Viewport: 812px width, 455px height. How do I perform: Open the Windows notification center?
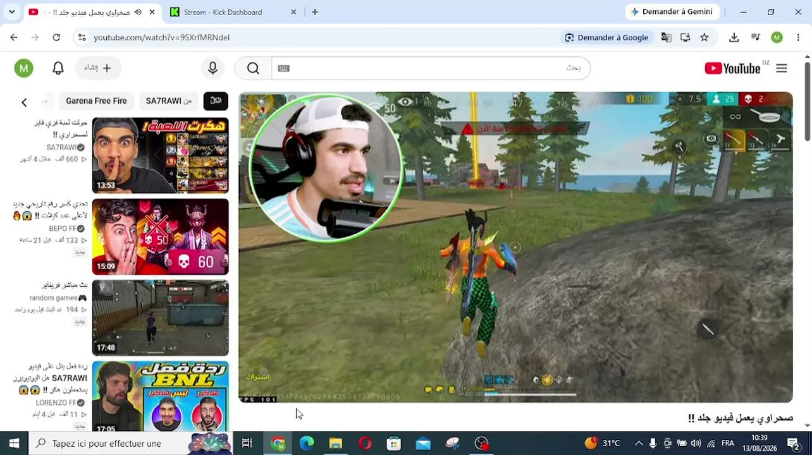794,443
